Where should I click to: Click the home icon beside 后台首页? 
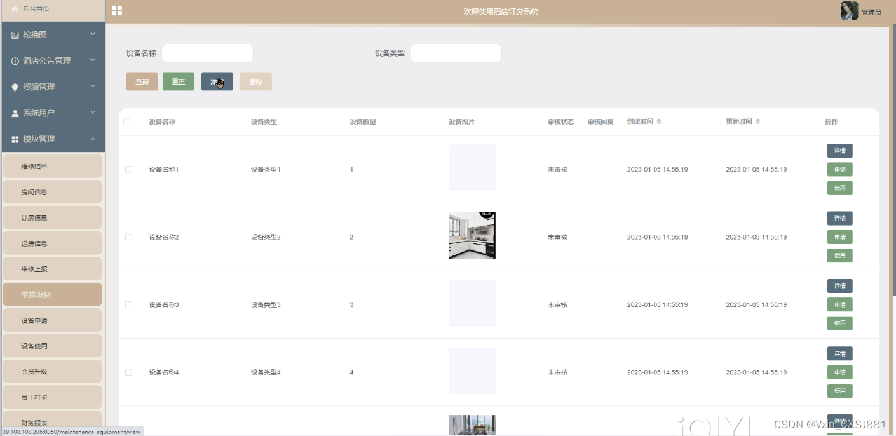pos(15,9)
